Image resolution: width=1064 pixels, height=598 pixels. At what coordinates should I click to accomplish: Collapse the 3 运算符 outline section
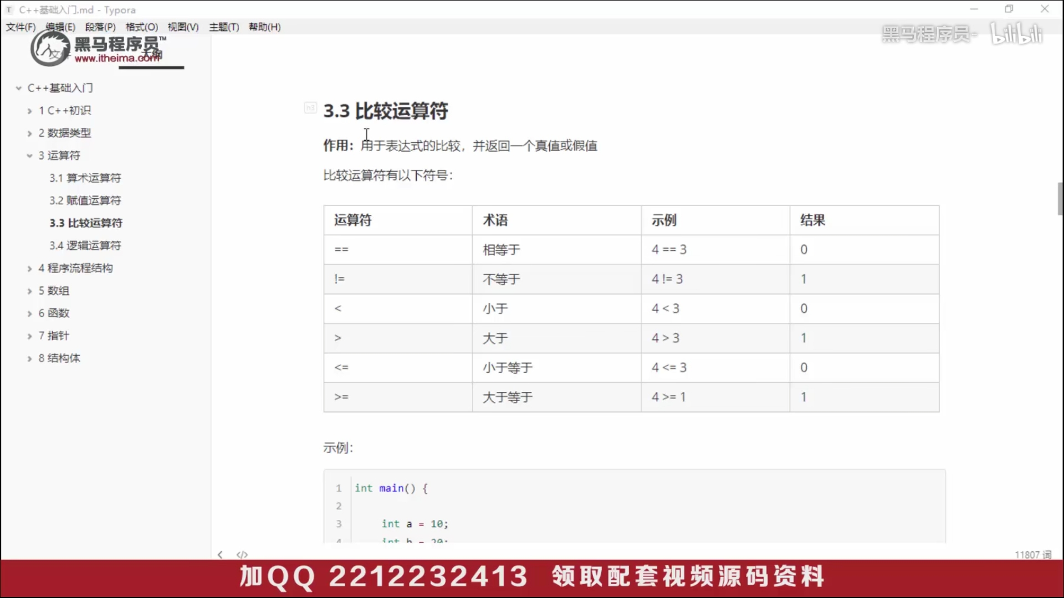coord(29,156)
